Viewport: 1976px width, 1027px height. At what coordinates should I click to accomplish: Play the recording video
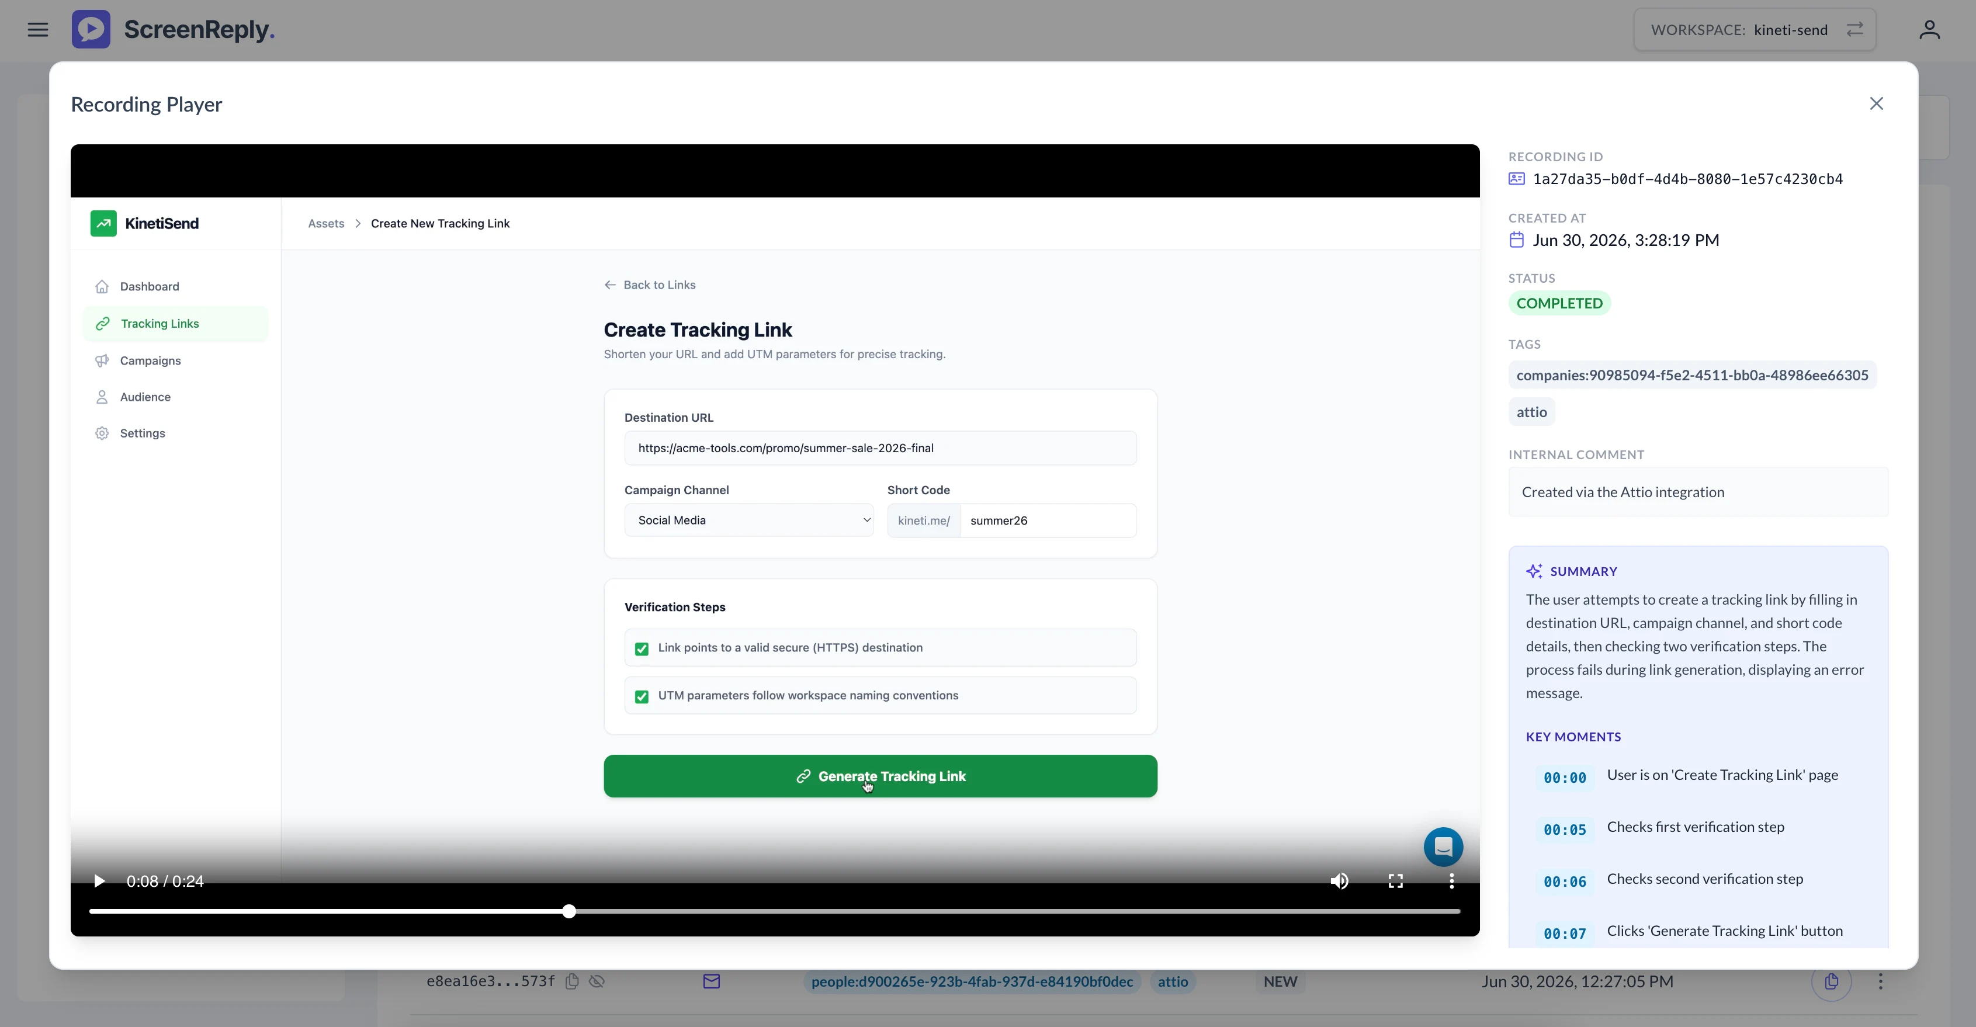click(x=99, y=882)
